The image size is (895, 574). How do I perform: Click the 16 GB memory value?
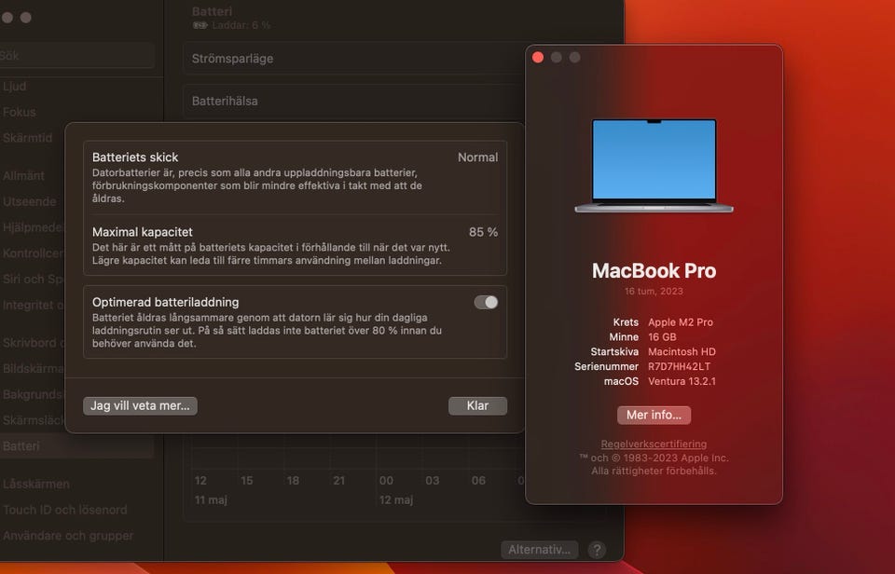click(x=662, y=336)
